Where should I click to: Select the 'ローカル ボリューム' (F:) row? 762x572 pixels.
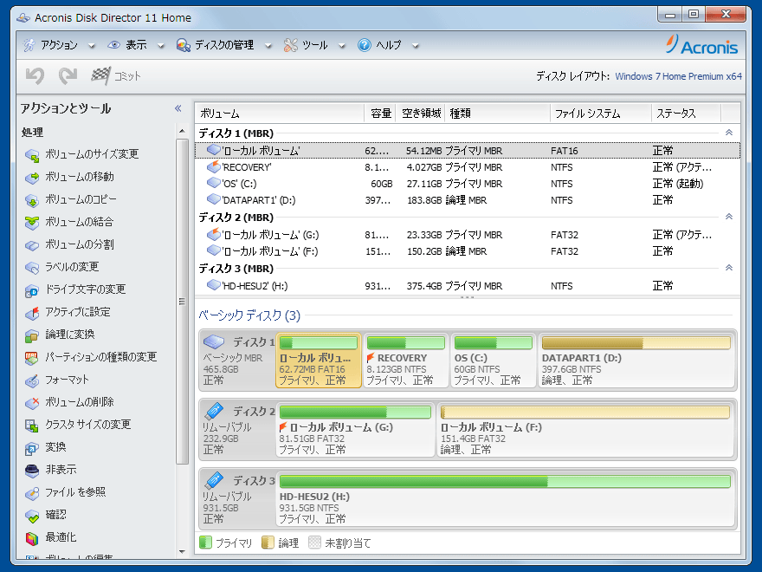[468, 251]
